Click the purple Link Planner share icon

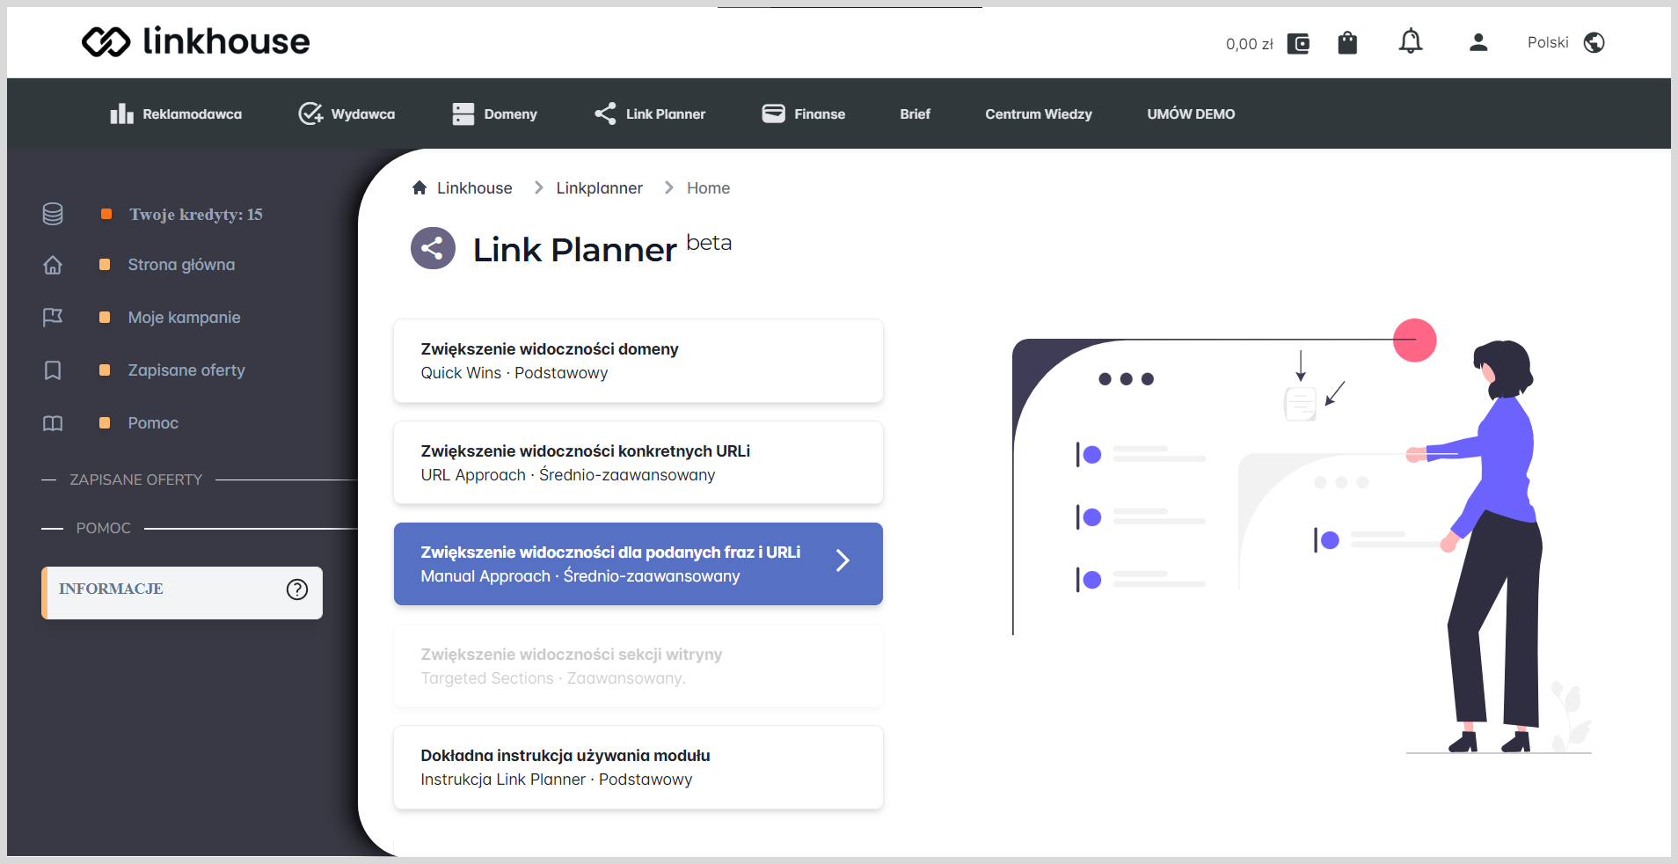(x=433, y=248)
